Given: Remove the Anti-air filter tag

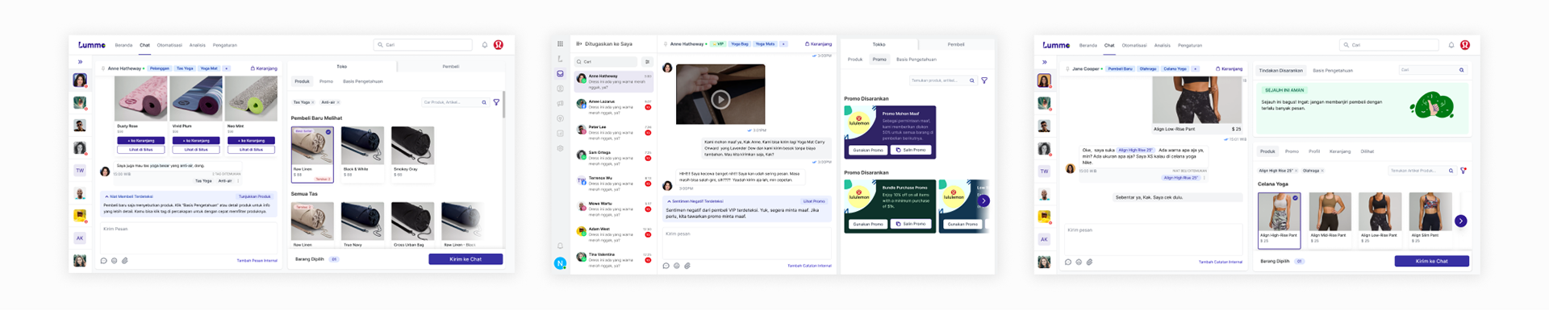Looking at the screenshot, I should point(338,102).
